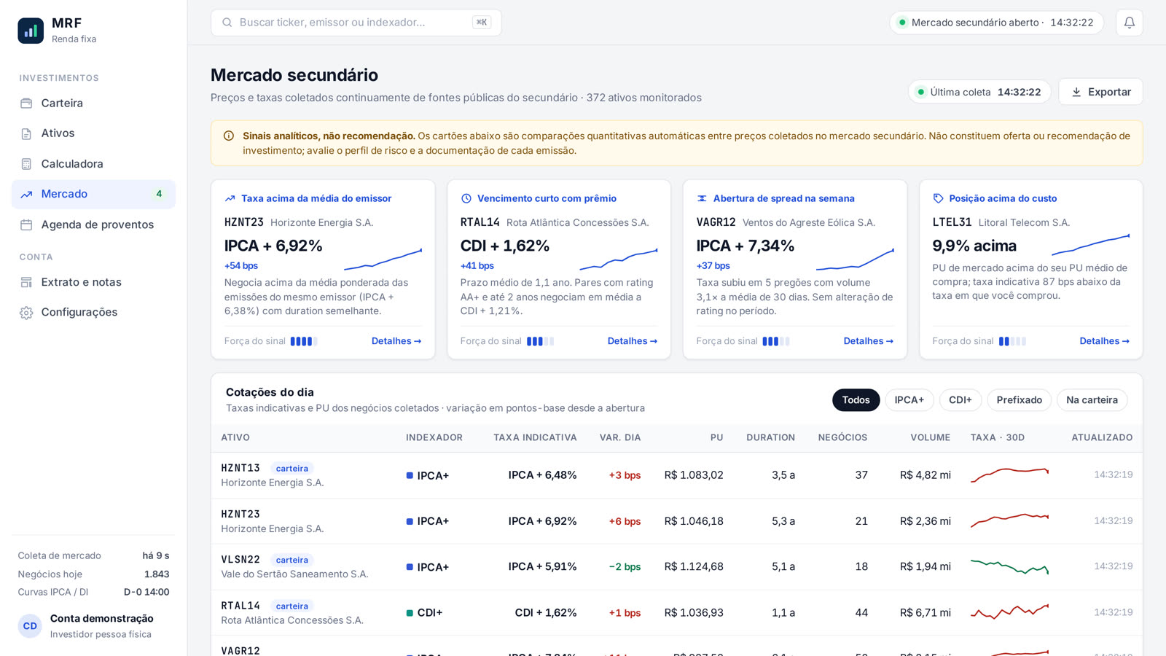
Task: Select Mercado in the sidebar
Action: tap(93, 194)
